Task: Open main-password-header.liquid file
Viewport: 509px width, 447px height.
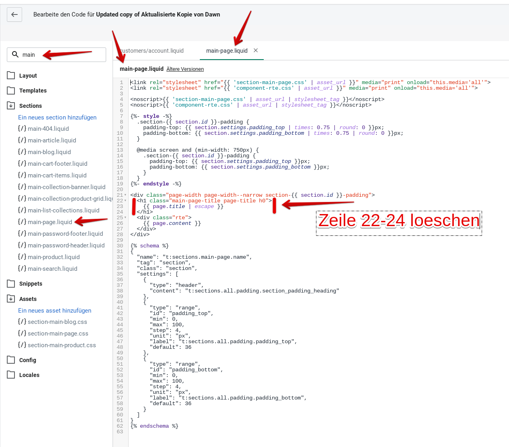Action: point(62,245)
